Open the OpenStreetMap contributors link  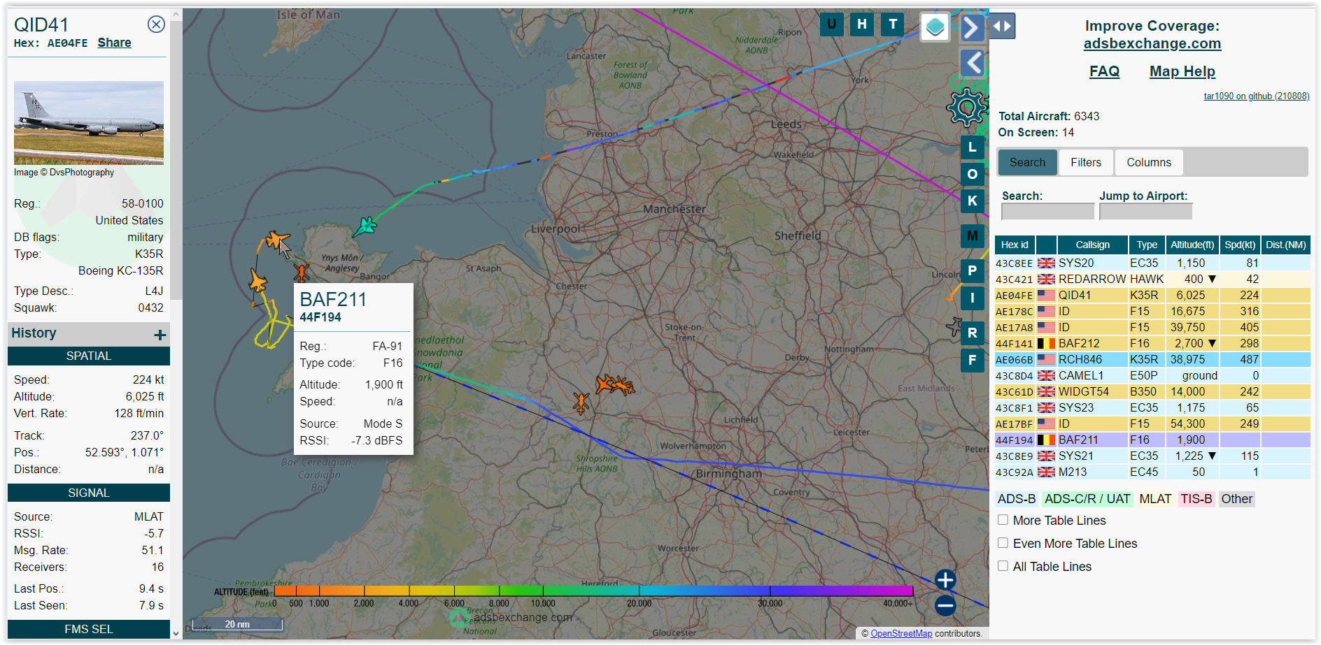(901, 633)
